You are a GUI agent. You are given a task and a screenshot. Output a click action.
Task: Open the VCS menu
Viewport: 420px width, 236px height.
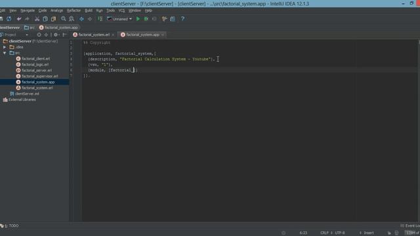tap(121, 10)
